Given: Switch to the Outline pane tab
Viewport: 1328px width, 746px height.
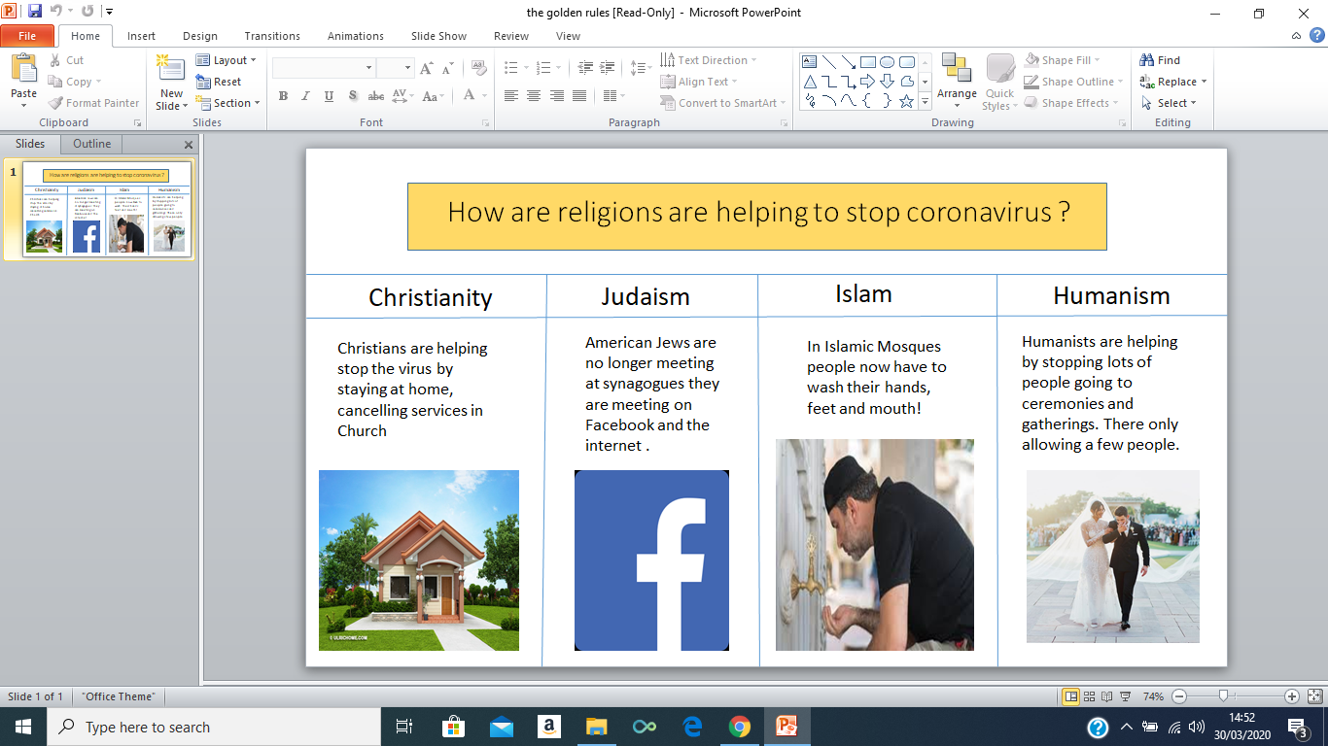Looking at the screenshot, I should coord(92,144).
